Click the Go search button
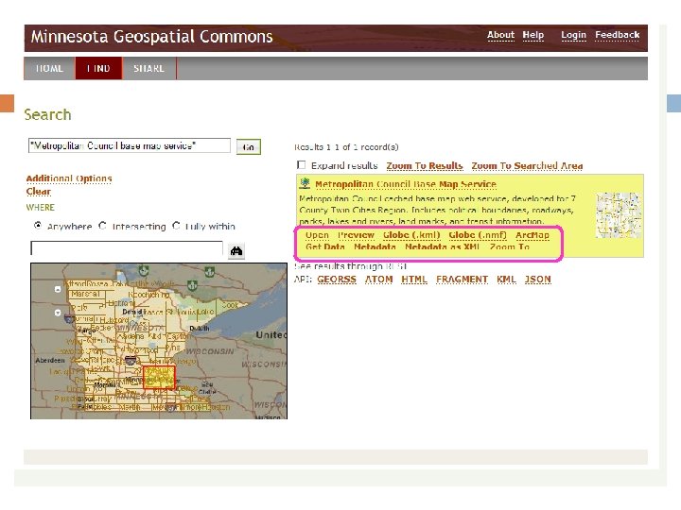The image size is (681, 510). tap(249, 147)
